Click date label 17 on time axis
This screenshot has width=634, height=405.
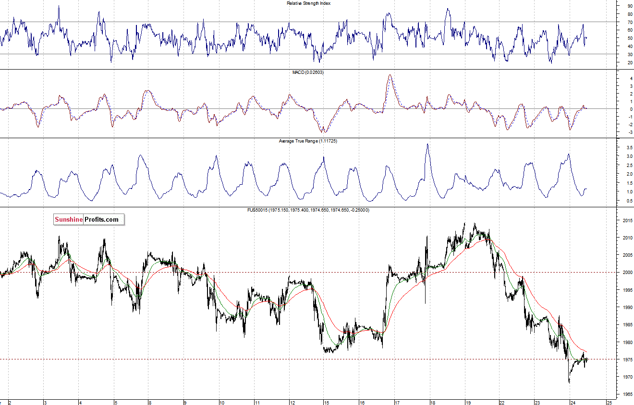pos(397,403)
